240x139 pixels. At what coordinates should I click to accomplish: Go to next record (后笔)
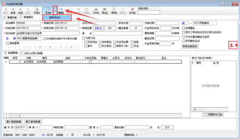click(x=20, y=11)
